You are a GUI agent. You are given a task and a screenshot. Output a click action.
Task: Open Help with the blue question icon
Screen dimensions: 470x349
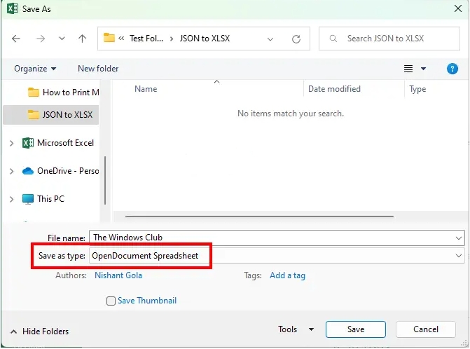[452, 69]
